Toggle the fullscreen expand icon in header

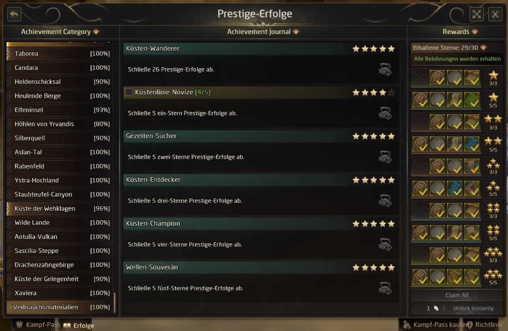(x=476, y=14)
